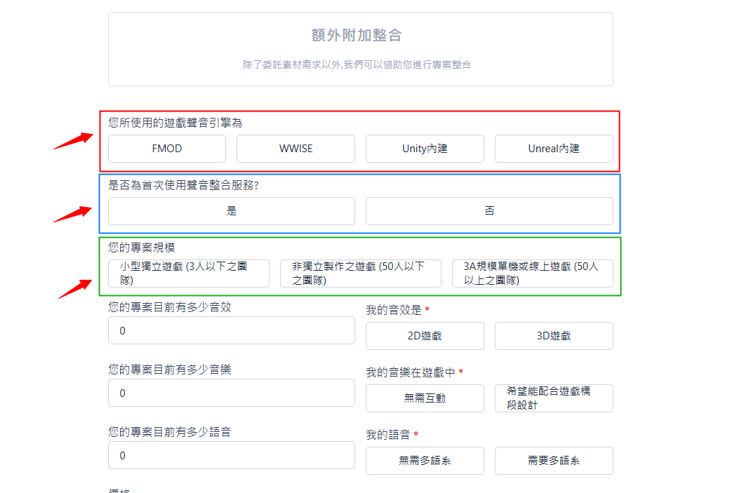730x493 pixels.
Task: Select 希望能配合遊戲橋段設計 music option
Action: [554, 398]
